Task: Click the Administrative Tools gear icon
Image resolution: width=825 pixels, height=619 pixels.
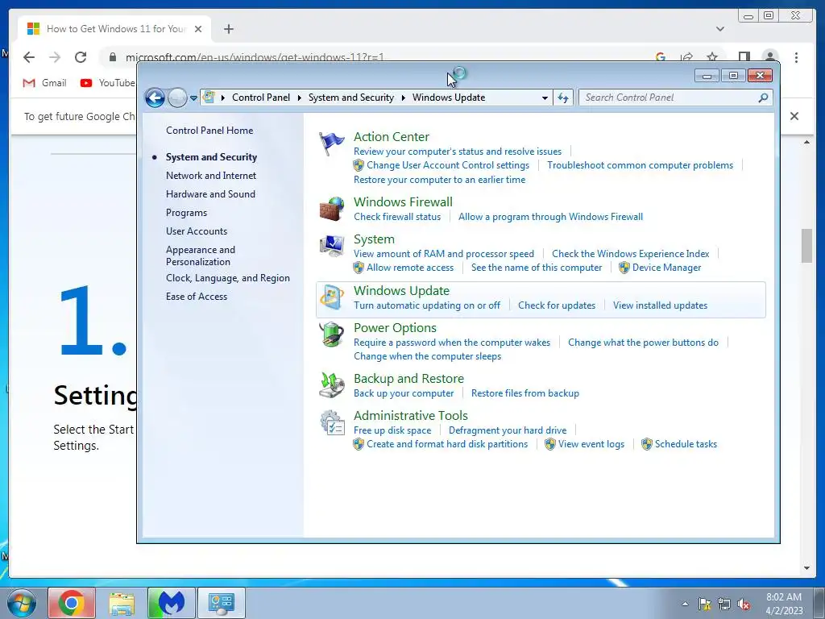Action: coord(331,422)
